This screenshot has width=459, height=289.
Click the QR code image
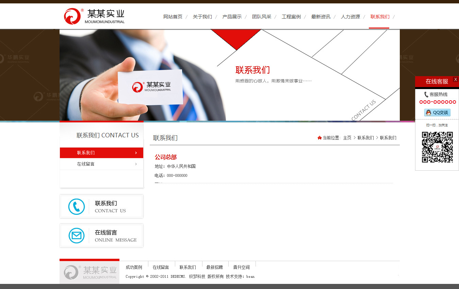(437, 147)
